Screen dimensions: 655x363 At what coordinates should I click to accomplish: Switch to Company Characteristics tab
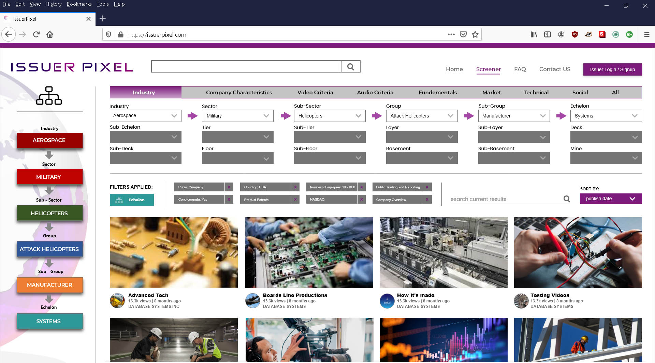(x=239, y=92)
